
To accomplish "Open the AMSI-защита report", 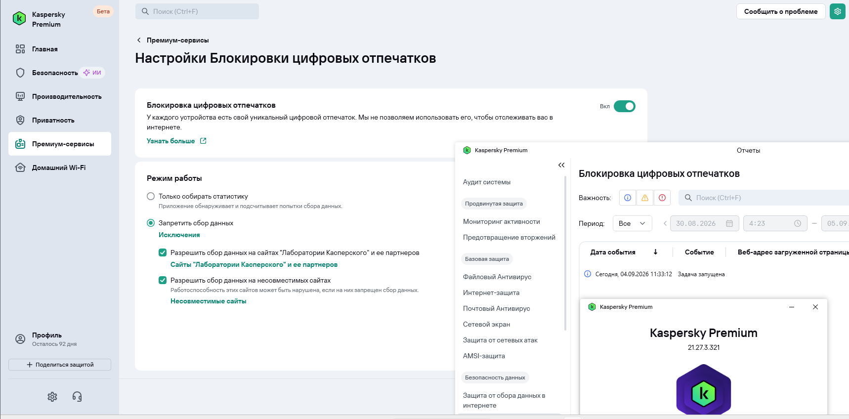I will 484,356.
